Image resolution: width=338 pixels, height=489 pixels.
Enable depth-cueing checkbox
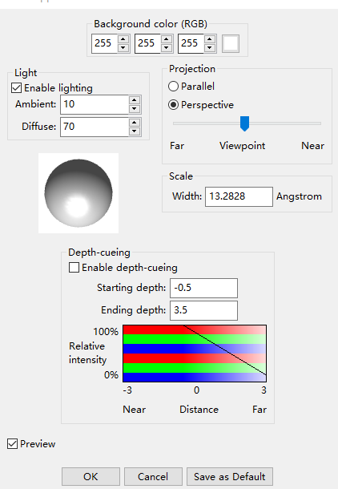pos(74,268)
